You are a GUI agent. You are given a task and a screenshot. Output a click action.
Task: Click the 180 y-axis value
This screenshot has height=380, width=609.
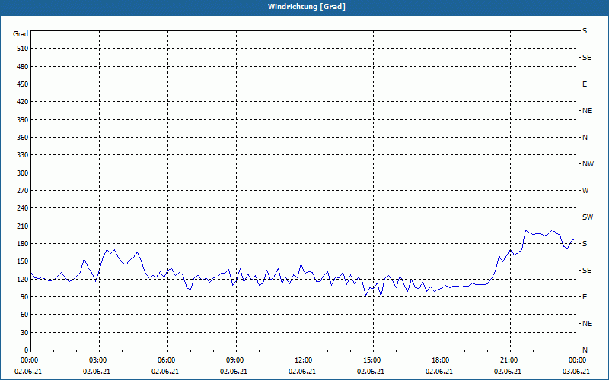23,244
